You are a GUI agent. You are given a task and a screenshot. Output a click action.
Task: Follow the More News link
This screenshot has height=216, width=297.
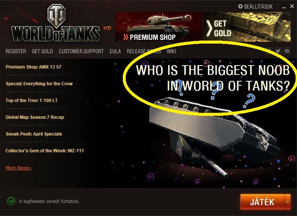click(x=18, y=168)
